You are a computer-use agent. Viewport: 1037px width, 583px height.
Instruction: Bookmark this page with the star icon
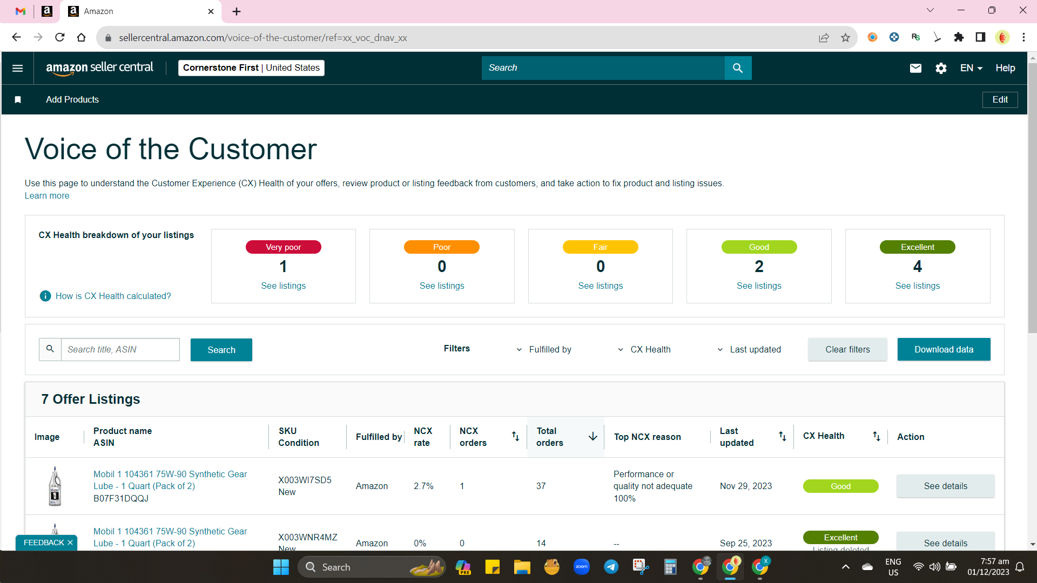[845, 37]
